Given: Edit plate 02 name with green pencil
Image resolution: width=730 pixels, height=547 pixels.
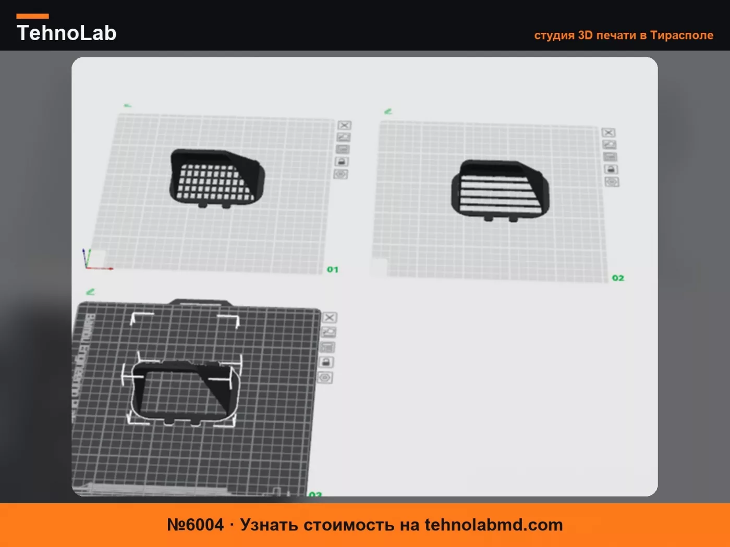Looking at the screenshot, I should [x=388, y=111].
